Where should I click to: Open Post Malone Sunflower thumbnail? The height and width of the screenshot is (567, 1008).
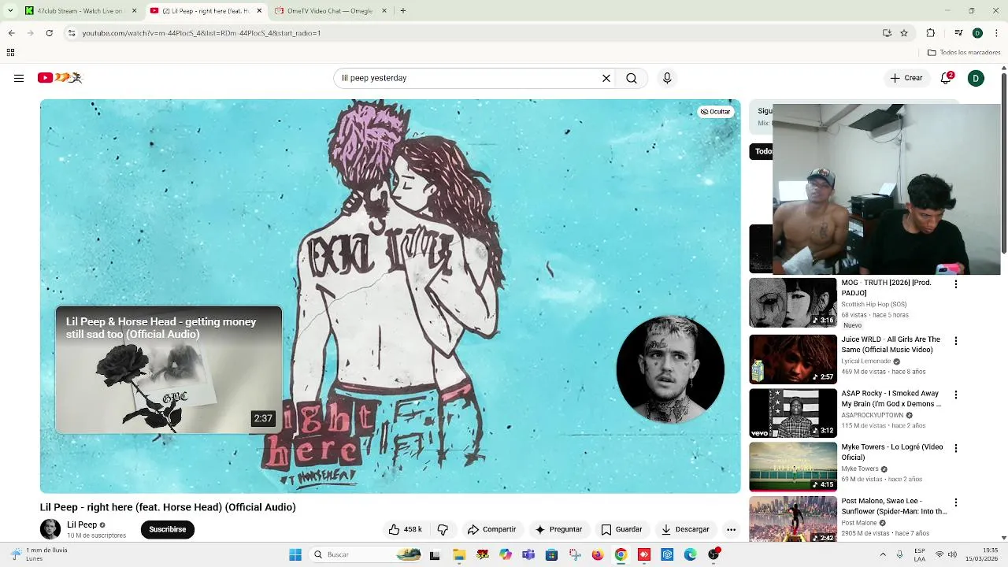pyautogui.click(x=793, y=519)
